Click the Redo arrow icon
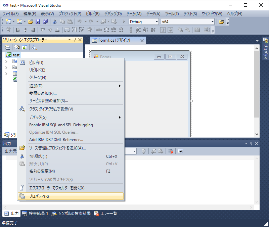Image resolution: width=269 pixels, height=227 pixels. point(91,21)
